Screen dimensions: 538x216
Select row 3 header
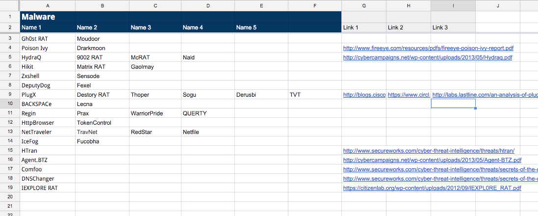(10, 39)
